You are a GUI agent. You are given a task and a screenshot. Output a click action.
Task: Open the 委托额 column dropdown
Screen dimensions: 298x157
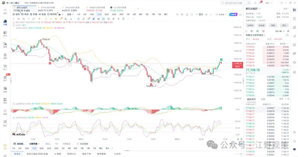[x=284, y=44]
